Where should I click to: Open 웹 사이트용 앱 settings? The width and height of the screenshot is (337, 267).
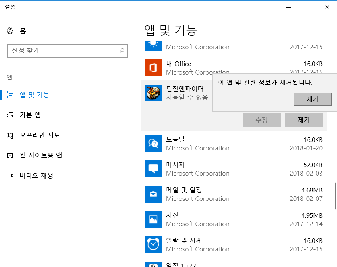click(x=41, y=155)
